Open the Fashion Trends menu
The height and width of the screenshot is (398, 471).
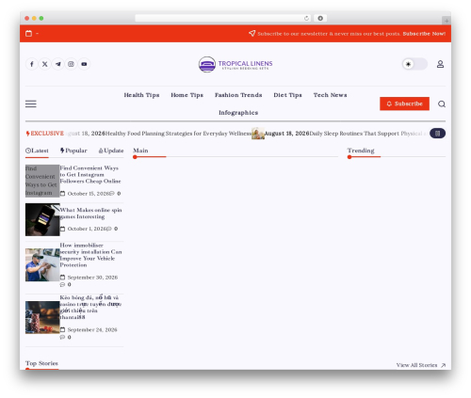238,95
